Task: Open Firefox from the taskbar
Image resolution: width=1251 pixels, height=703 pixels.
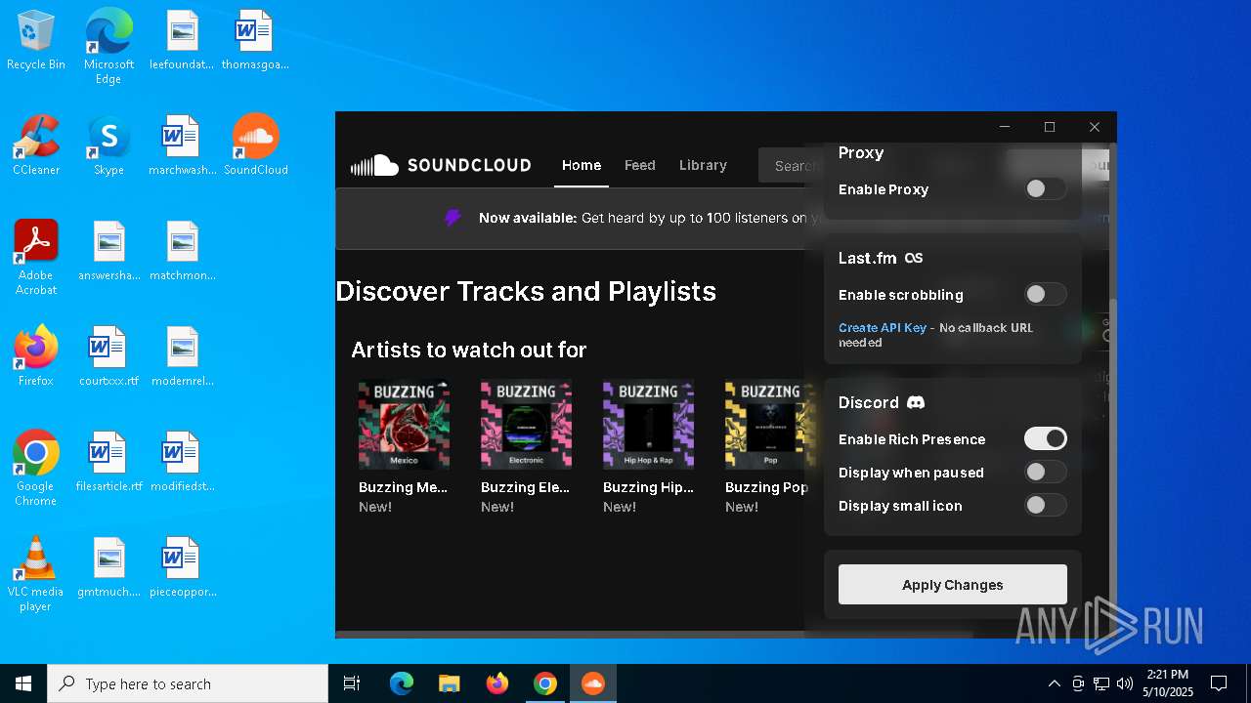Action: pyautogui.click(x=497, y=683)
